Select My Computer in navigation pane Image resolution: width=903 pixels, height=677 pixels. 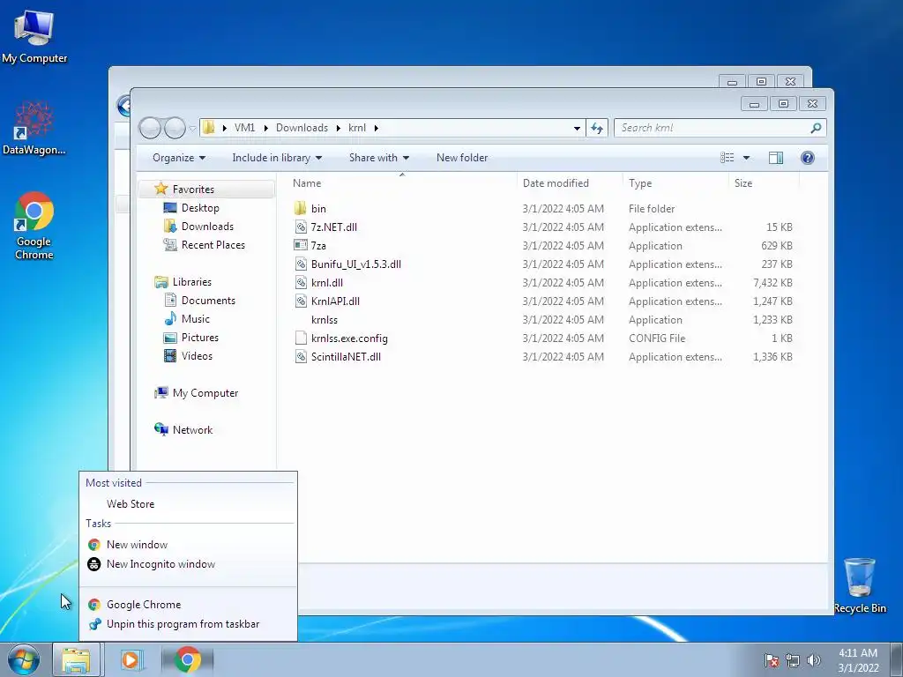[205, 393]
